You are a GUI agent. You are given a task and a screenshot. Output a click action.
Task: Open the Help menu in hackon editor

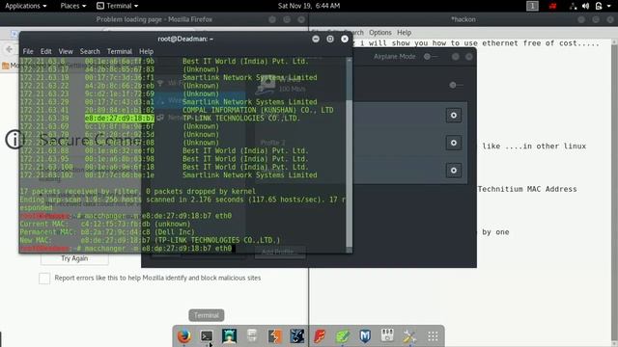[404, 33]
